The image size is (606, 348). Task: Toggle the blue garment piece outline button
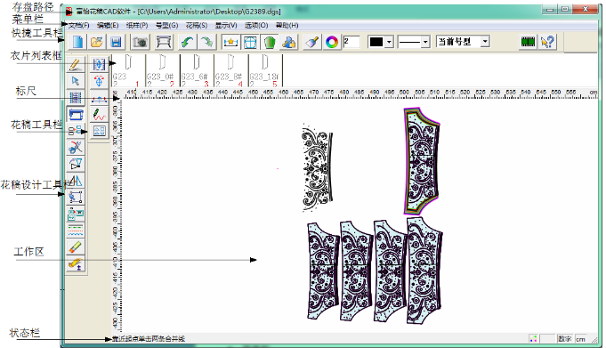(250, 42)
